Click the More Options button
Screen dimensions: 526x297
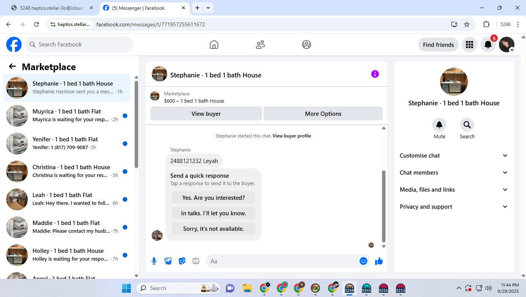click(323, 113)
